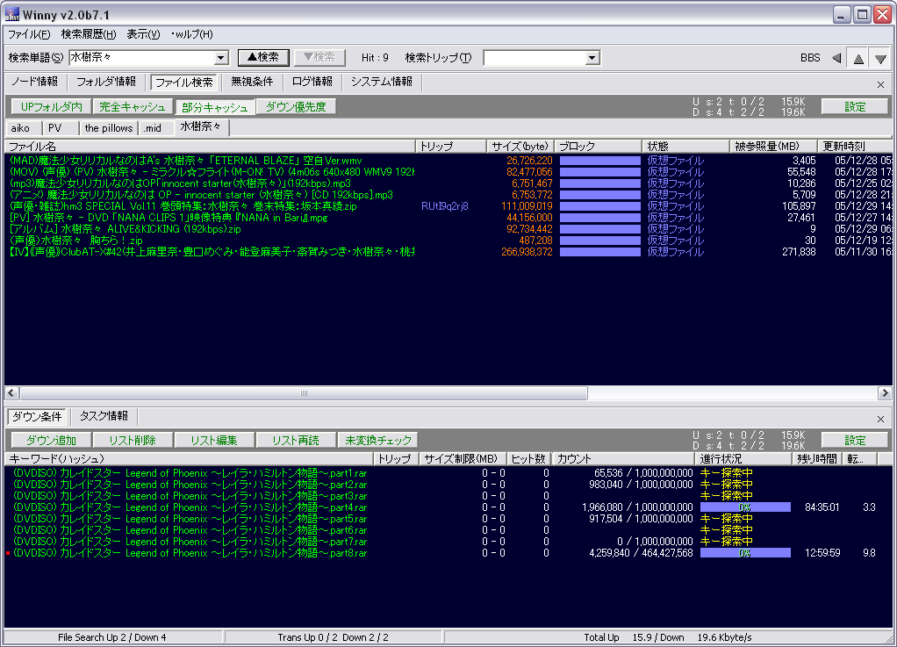The width and height of the screenshot is (897, 647).
Task: Click the Winny app icon in title bar
Action: (11, 14)
